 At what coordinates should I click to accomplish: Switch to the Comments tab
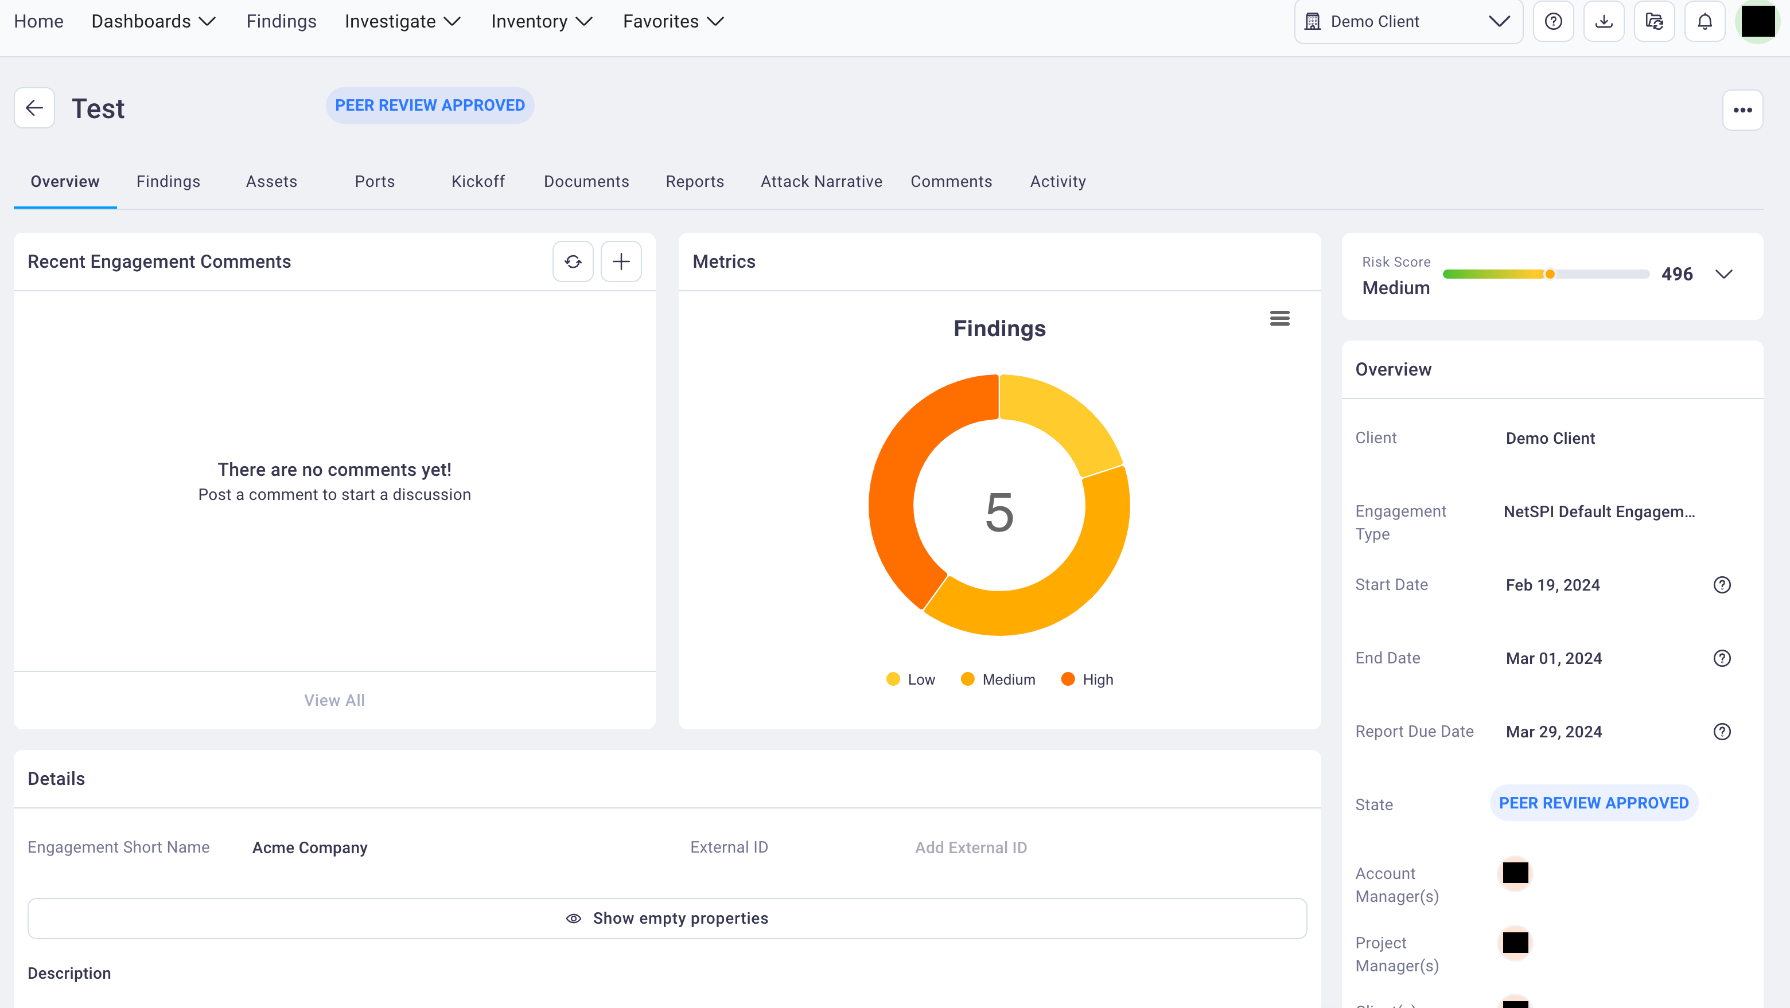tap(951, 181)
